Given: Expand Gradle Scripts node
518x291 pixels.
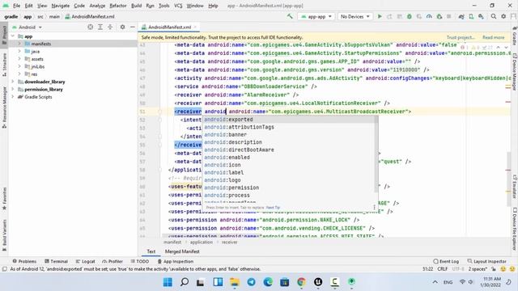Looking at the screenshot, I should (13, 97).
